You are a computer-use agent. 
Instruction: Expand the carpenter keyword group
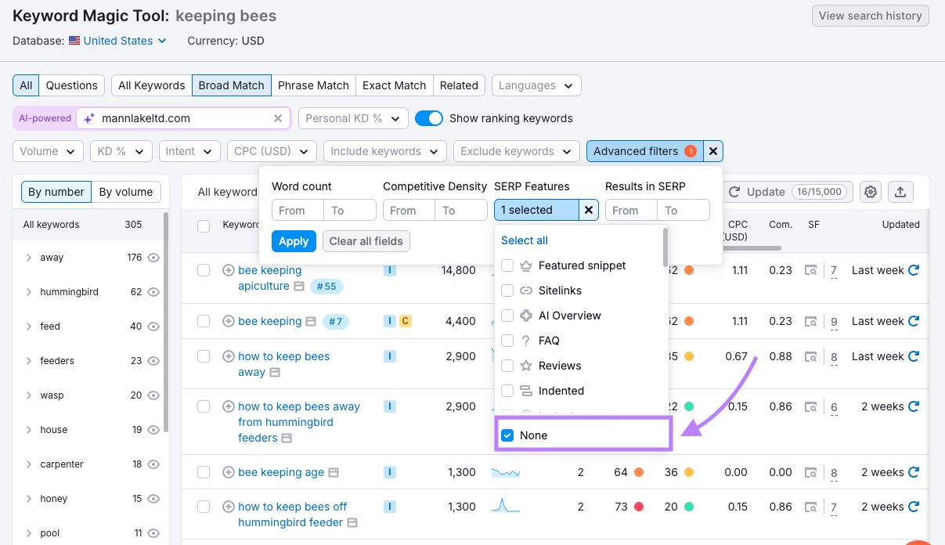(x=29, y=464)
